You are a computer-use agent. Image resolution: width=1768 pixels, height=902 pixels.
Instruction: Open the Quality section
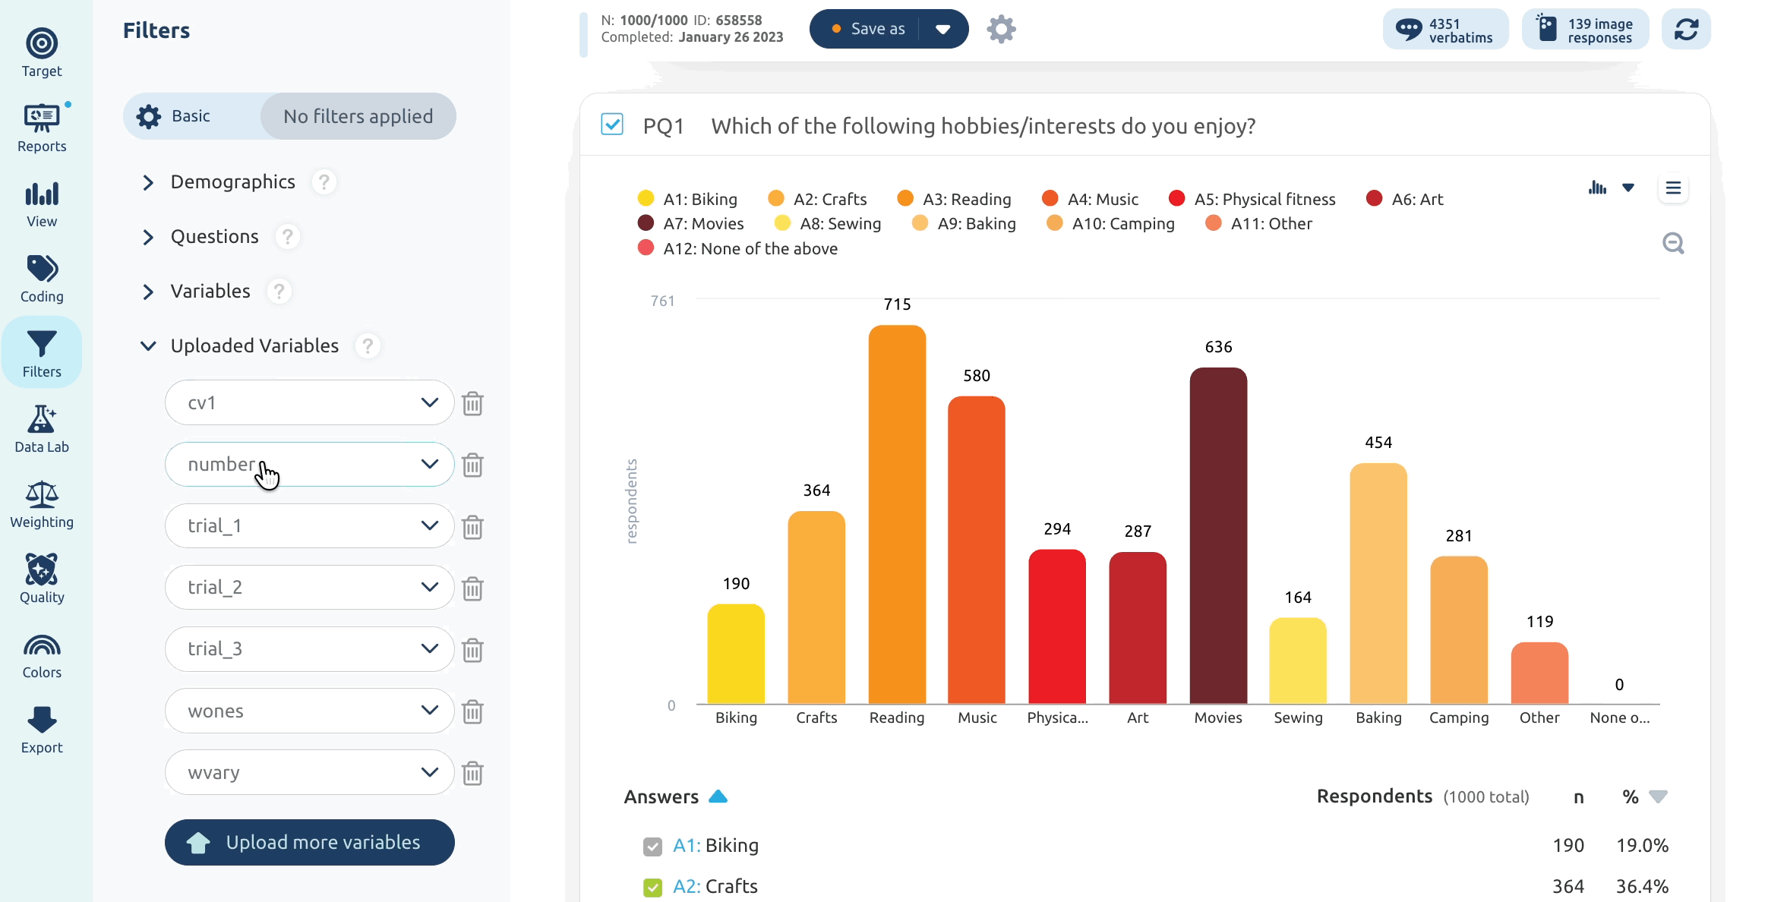(42, 579)
